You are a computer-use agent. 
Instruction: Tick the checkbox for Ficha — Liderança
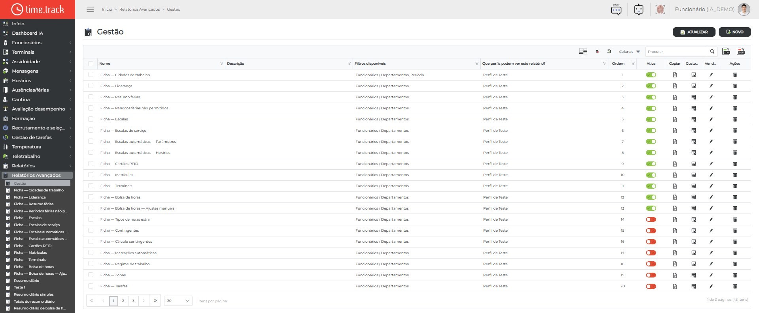(x=91, y=86)
